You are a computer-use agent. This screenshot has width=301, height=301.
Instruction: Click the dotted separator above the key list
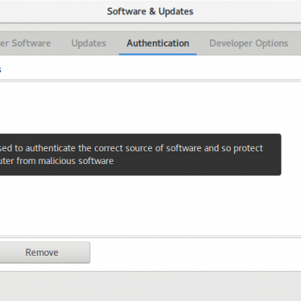pyautogui.click(x=150, y=81)
